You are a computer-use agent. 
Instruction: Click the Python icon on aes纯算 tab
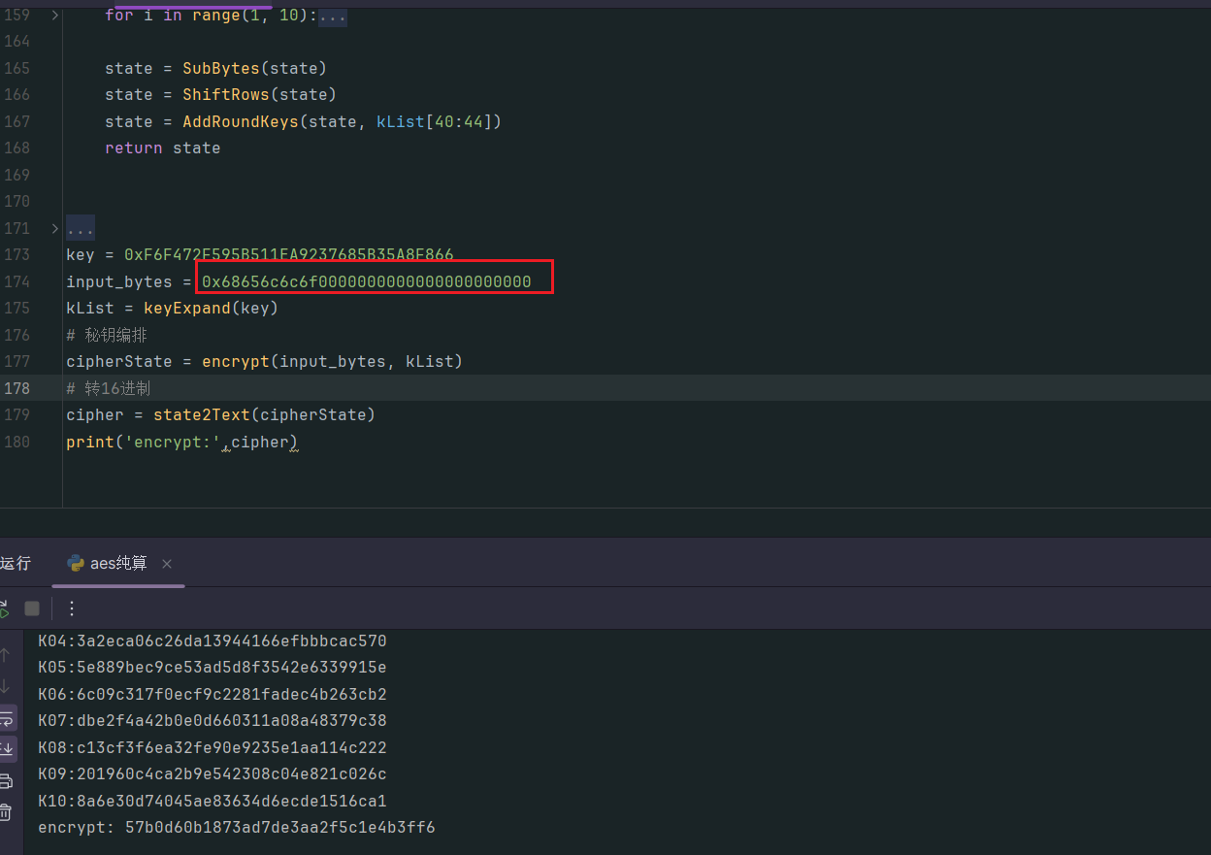click(75, 563)
